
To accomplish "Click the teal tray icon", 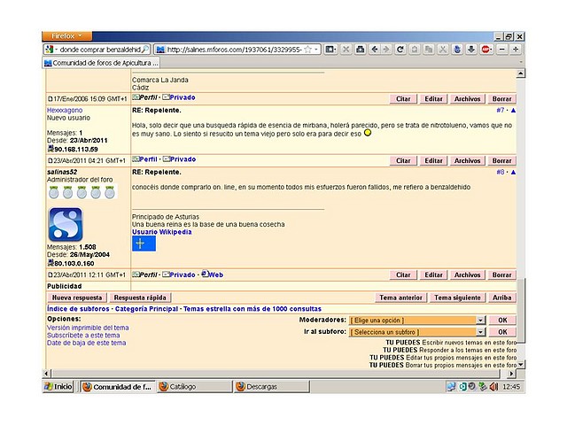I will coord(462,387).
